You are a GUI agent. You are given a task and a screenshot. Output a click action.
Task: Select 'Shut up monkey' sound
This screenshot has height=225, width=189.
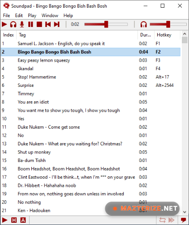click(90, 152)
